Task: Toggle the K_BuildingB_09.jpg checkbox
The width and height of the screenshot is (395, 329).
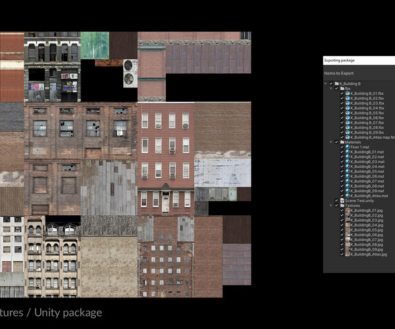Action: coord(342,249)
